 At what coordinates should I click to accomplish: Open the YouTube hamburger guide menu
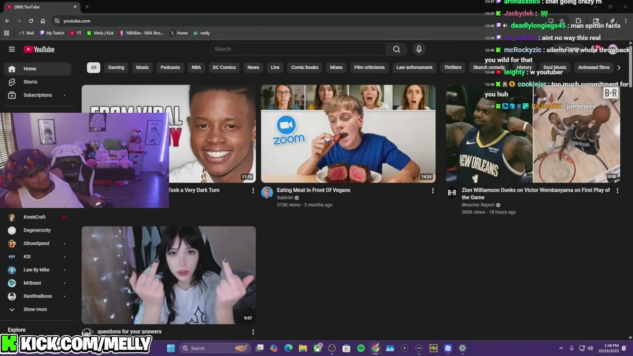(12, 49)
